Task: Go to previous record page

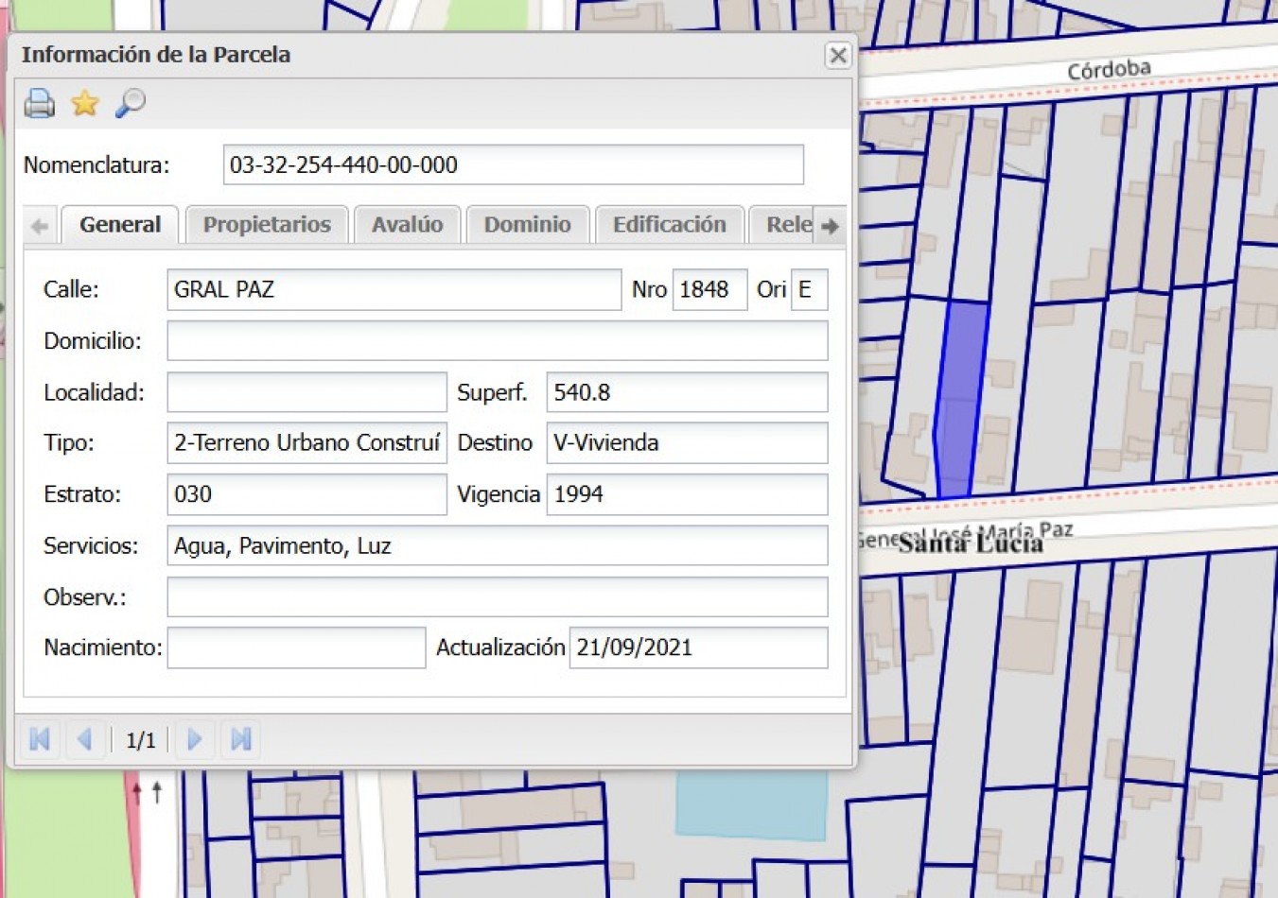Action: [84, 739]
